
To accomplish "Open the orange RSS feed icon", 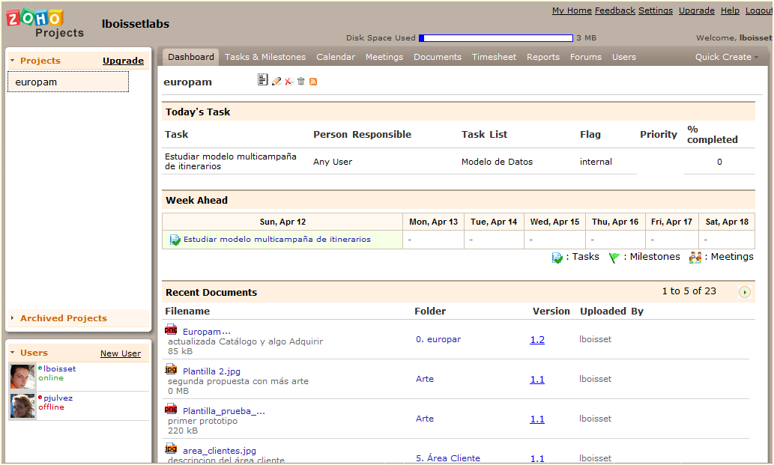I will 313,82.
